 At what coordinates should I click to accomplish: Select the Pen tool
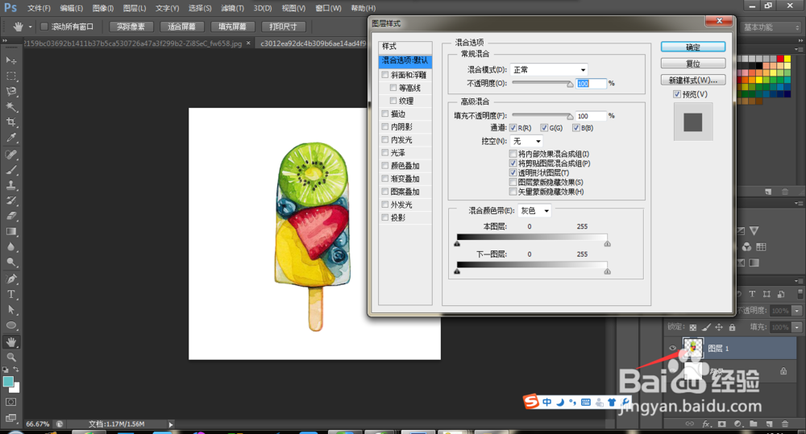coord(10,279)
